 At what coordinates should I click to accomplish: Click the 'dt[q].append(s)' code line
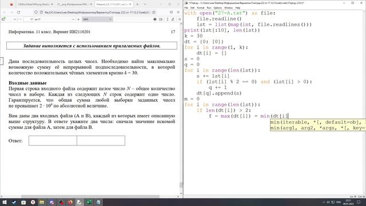(x=219, y=93)
